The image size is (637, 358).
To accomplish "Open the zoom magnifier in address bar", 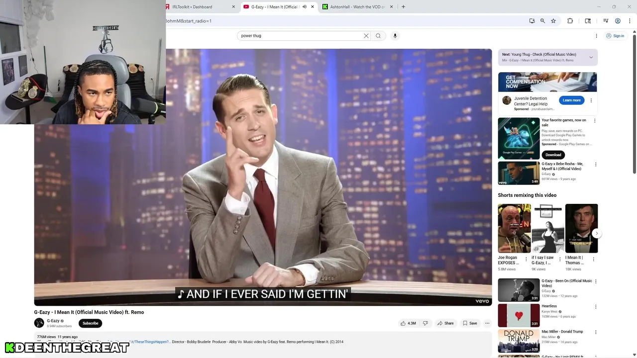I will click(x=542, y=21).
